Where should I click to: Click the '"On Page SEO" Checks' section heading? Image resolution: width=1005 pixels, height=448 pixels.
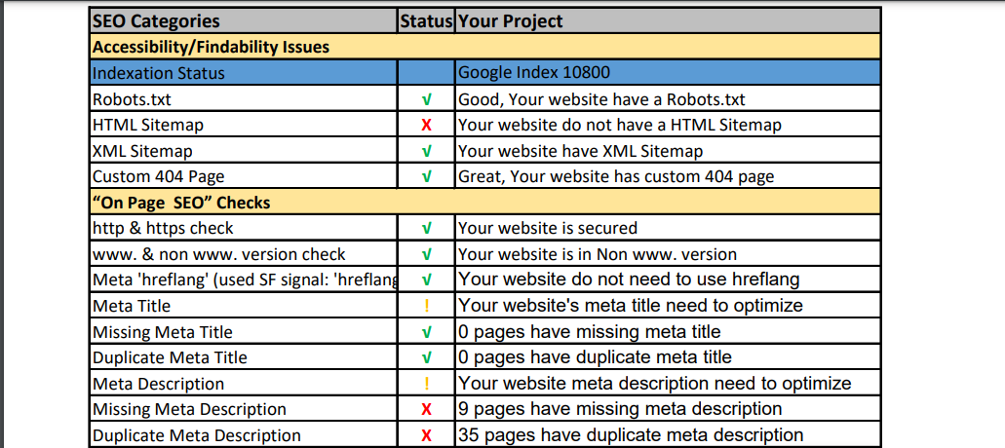click(181, 203)
